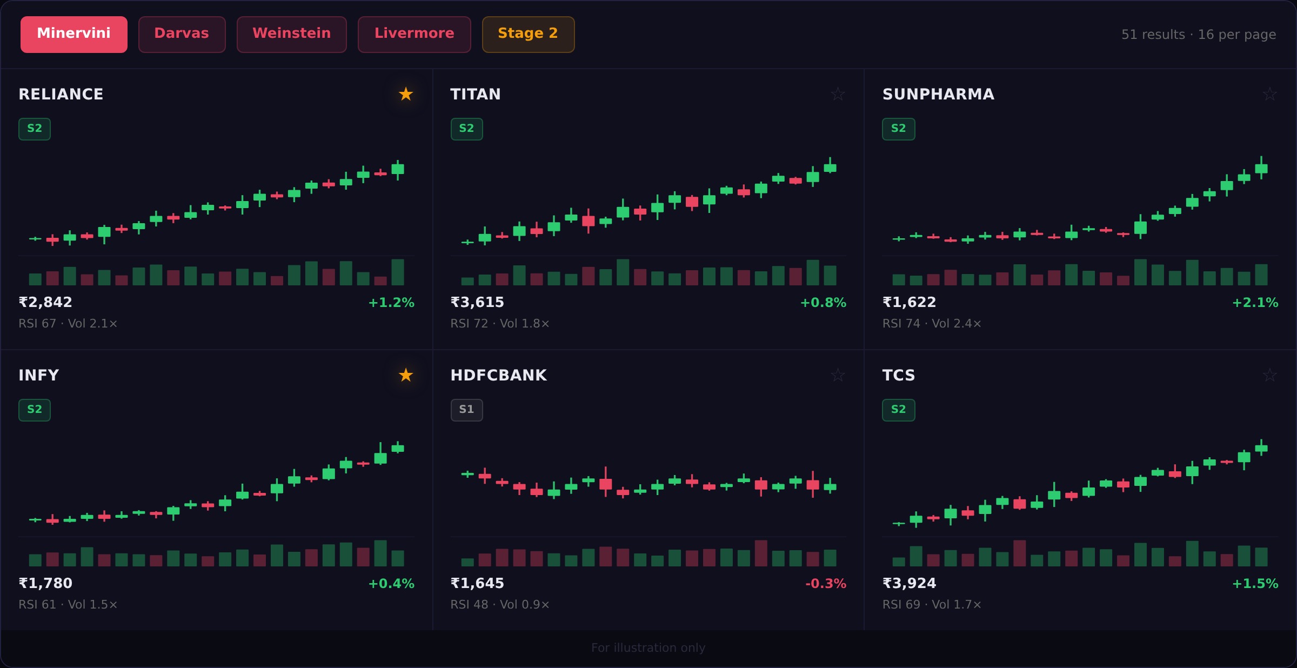Click the -0.3% change on HDFCBANK
The height and width of the screenshot is (668, 1297).
(x=826, y=584)
